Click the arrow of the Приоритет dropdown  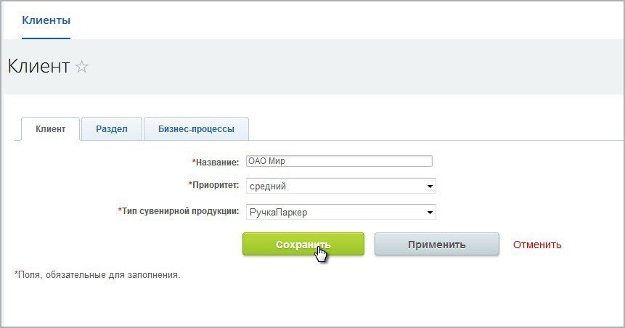pos(430,186)
